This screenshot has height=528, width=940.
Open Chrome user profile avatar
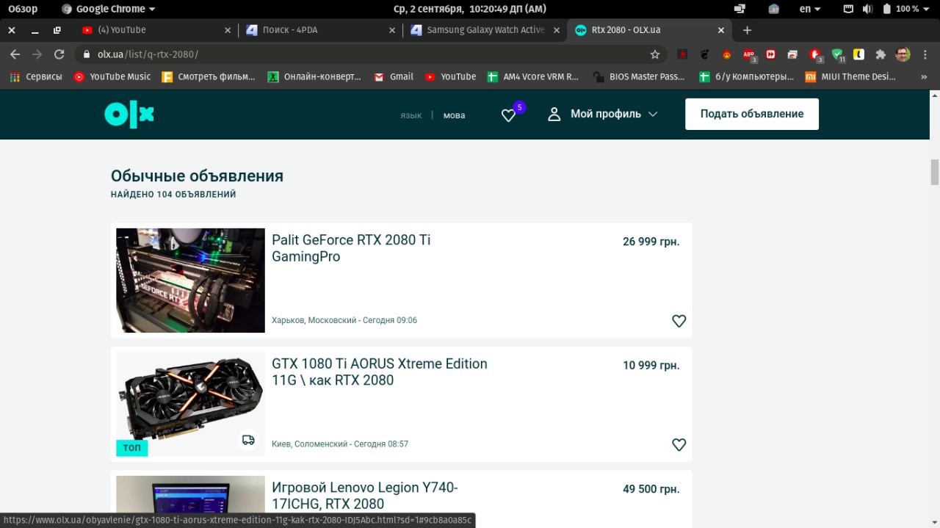(x=903, y=54)
